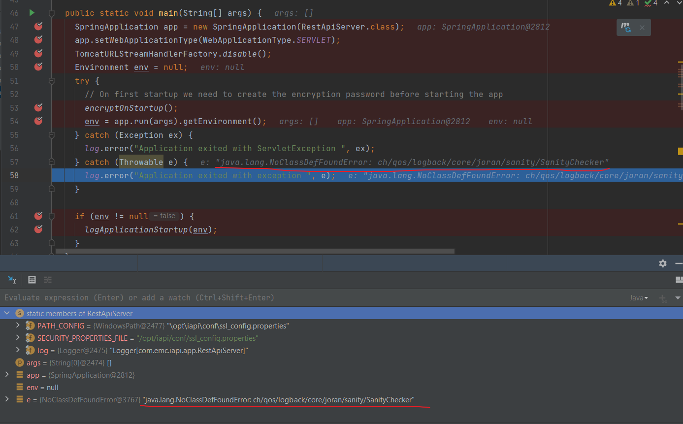683x424 pixels.
Task: Click the gear settings icon above the debugger panel
Action: [x=663, y=263]
